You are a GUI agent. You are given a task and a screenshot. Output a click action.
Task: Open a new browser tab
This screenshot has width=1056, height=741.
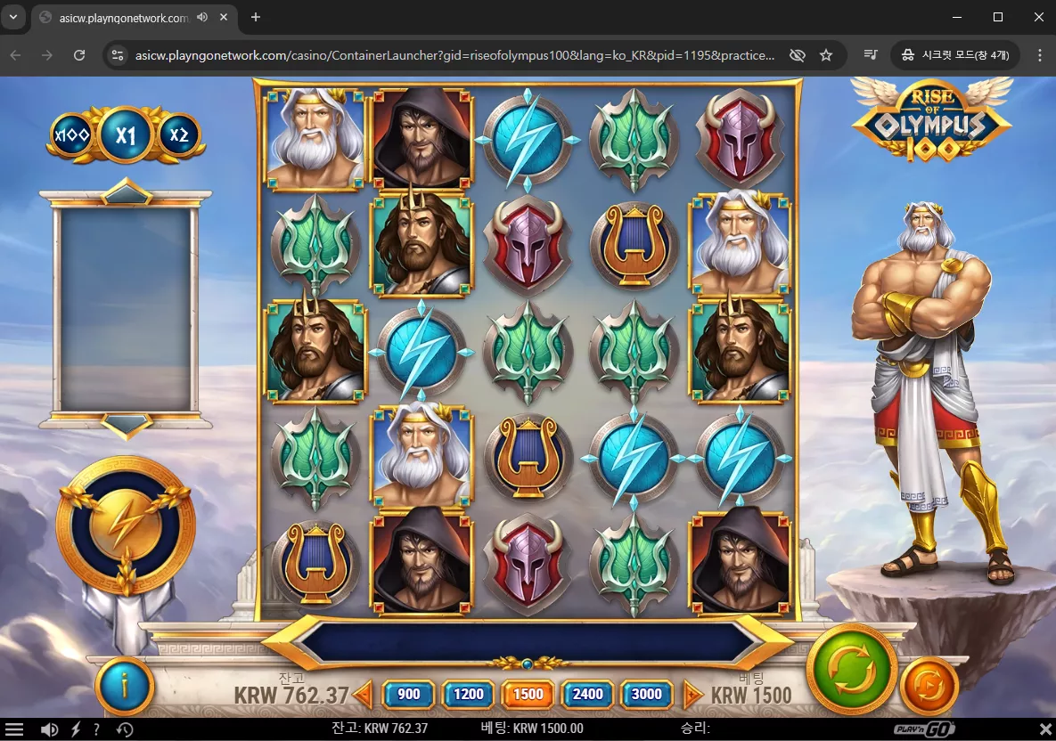[255, 18]
